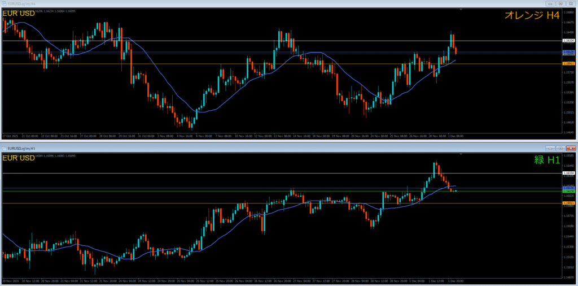Open the H4 window's title bar chart icon

tap(4, 3)
